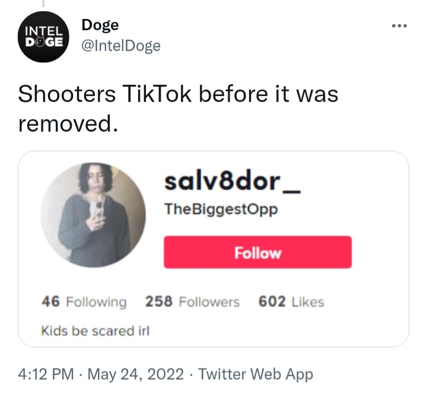
Task: Expand the embedded TikTok screenshot image
Action: click(x=213, y=249)
